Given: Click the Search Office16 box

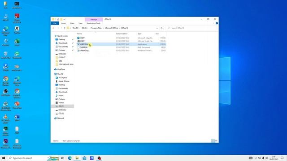Looking at the screenshot, I should click(x=191, y=28).
